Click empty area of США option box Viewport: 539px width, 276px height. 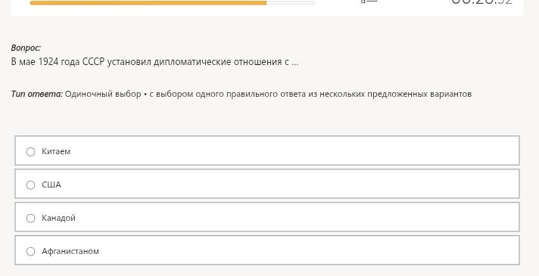click(292, 184)
